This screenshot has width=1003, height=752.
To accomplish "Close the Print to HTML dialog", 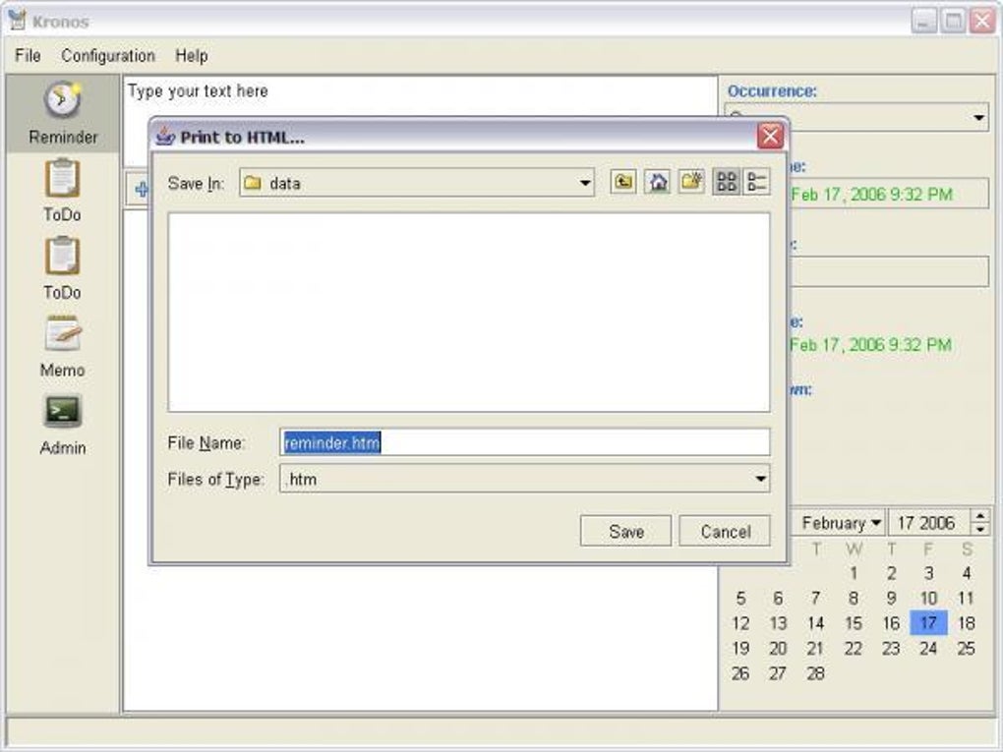I will pyautogui.click(x=770, y=137).
